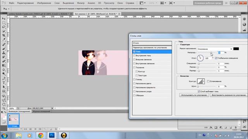Click the add layer mask icon
This screenshot has width=248, height=139.
pyautogui.click(x=216, y=127)
